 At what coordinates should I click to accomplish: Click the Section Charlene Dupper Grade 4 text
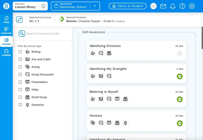coord(95,21)
